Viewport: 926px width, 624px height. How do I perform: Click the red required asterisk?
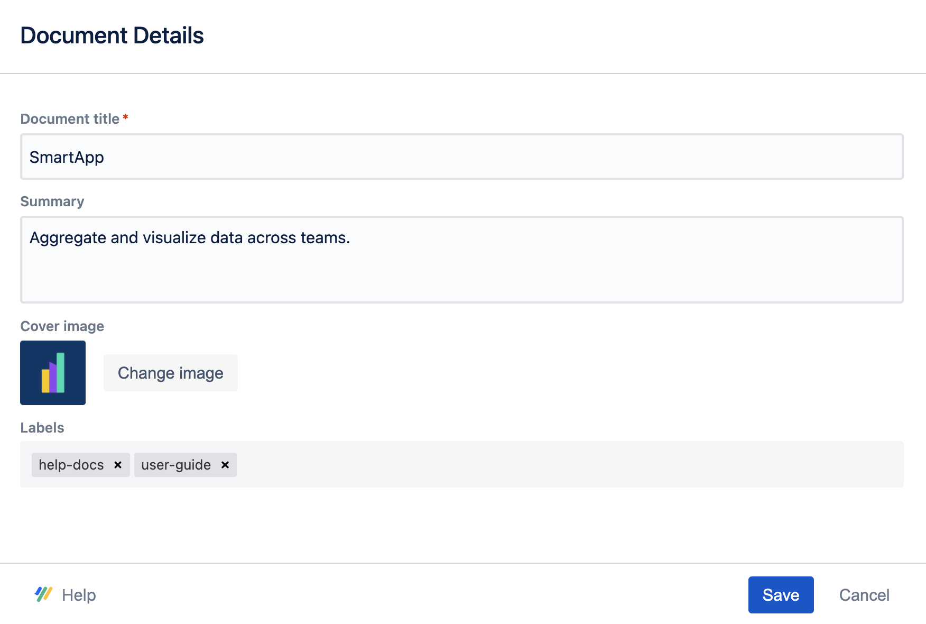click(x=125, y=117)
